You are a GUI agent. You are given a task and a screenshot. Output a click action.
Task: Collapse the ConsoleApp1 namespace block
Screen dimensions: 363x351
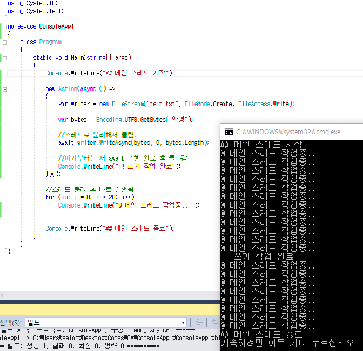(x=4, y=26)
